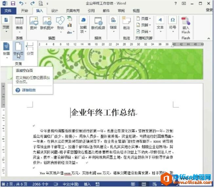Image resolution: width=214 pixels, height=188 pixels.
Task: Collapse the ribbon with the chevron
Action: 209,38
